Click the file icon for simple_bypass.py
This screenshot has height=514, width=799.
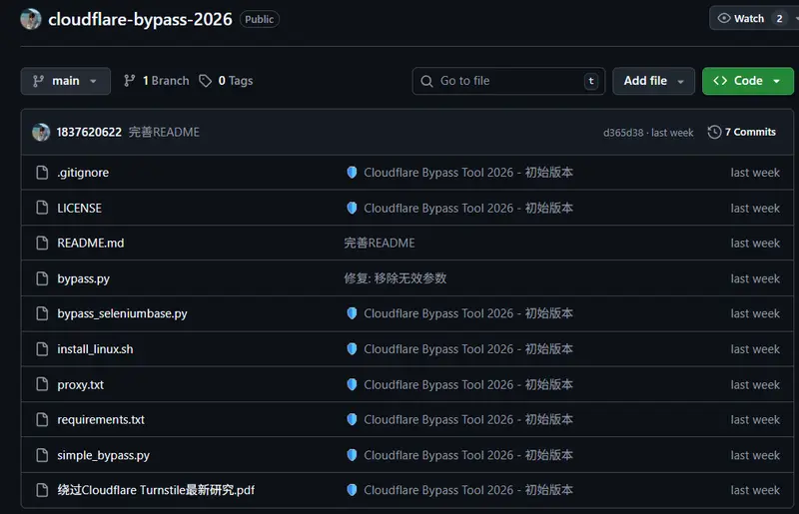pyautogui.click(x=42, y=455)
